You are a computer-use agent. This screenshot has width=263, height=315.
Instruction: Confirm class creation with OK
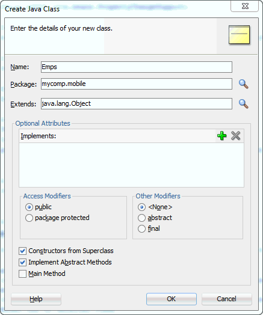(x=172, y=299)
